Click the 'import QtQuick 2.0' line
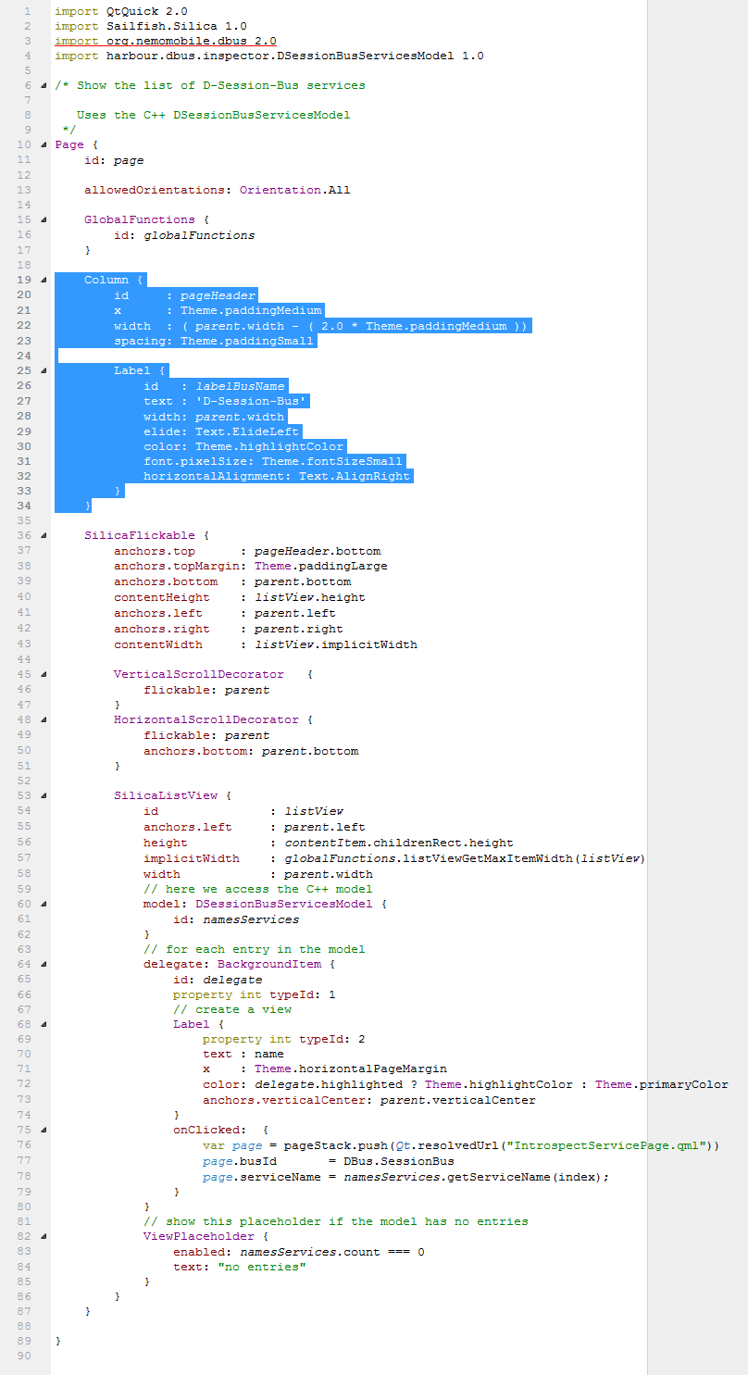Screen dimensions: 748x1375 click(x=121, y=10)
